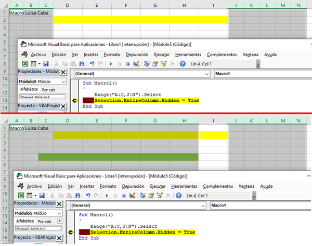Close Proyecto - VBAProject panel in upper VBA window
The height and width of the screenshot is (246, 312).
tap(63, 106)
